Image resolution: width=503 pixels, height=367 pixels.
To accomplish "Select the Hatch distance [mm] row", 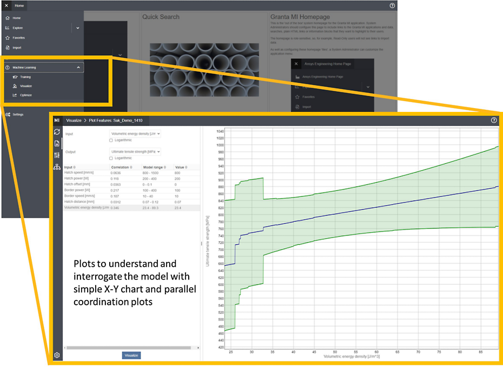I will tap(131, 202).
